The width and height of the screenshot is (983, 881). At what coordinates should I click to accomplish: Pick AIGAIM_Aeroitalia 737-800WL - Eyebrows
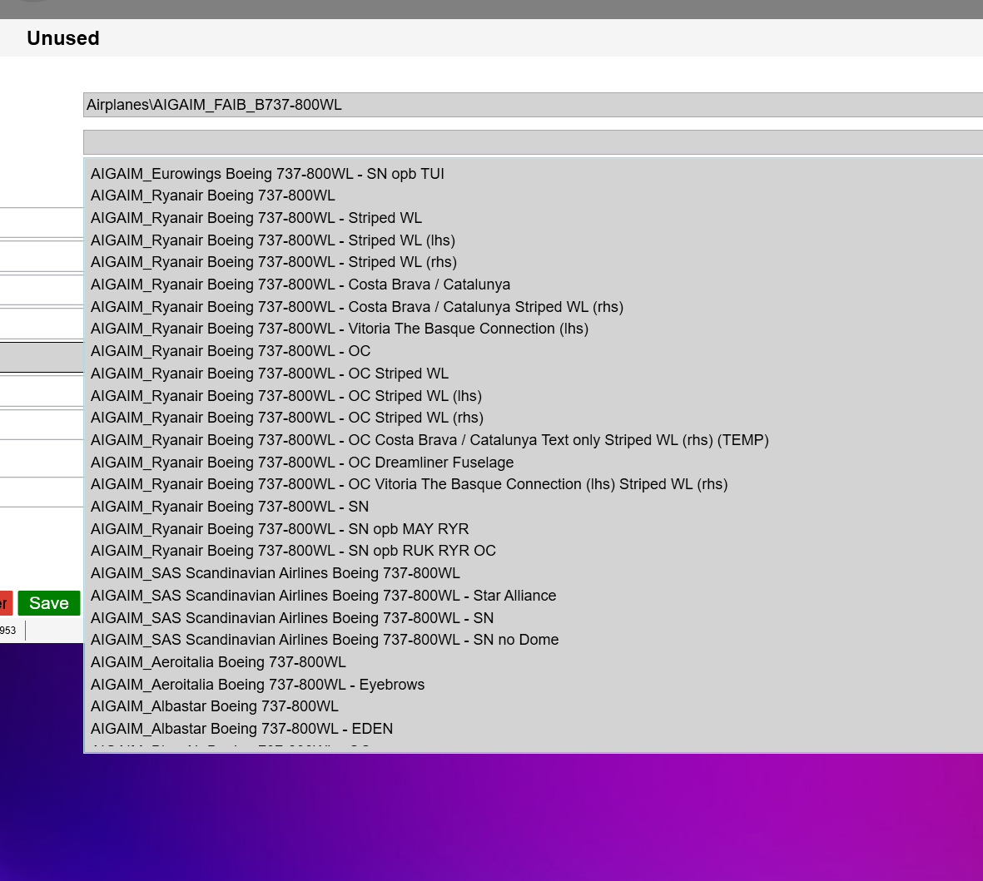coord(258,684)
